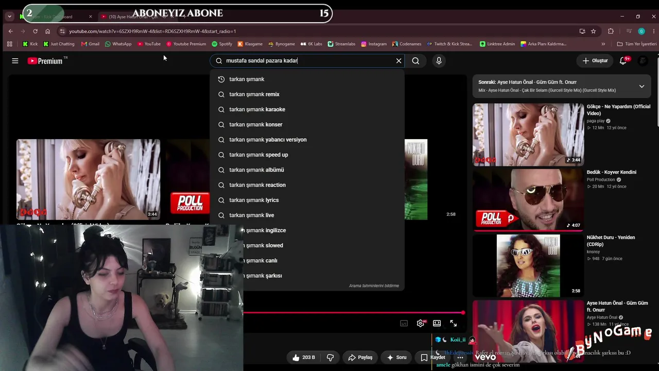Click "Arama tahminlerini bildirme" link
Screen dimensions: 659x371
click(374, 286)
